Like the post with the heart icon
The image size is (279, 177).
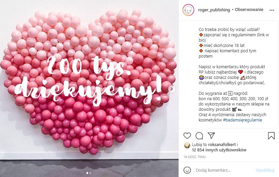(x=187, y=136)
